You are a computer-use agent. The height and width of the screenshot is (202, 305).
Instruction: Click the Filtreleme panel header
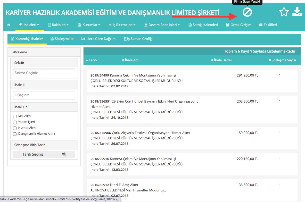click(x=44, y=52)
